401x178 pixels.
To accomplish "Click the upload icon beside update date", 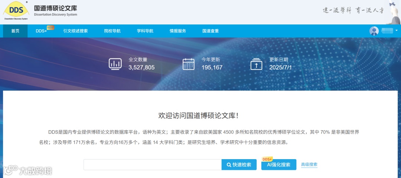I will 257,64.
